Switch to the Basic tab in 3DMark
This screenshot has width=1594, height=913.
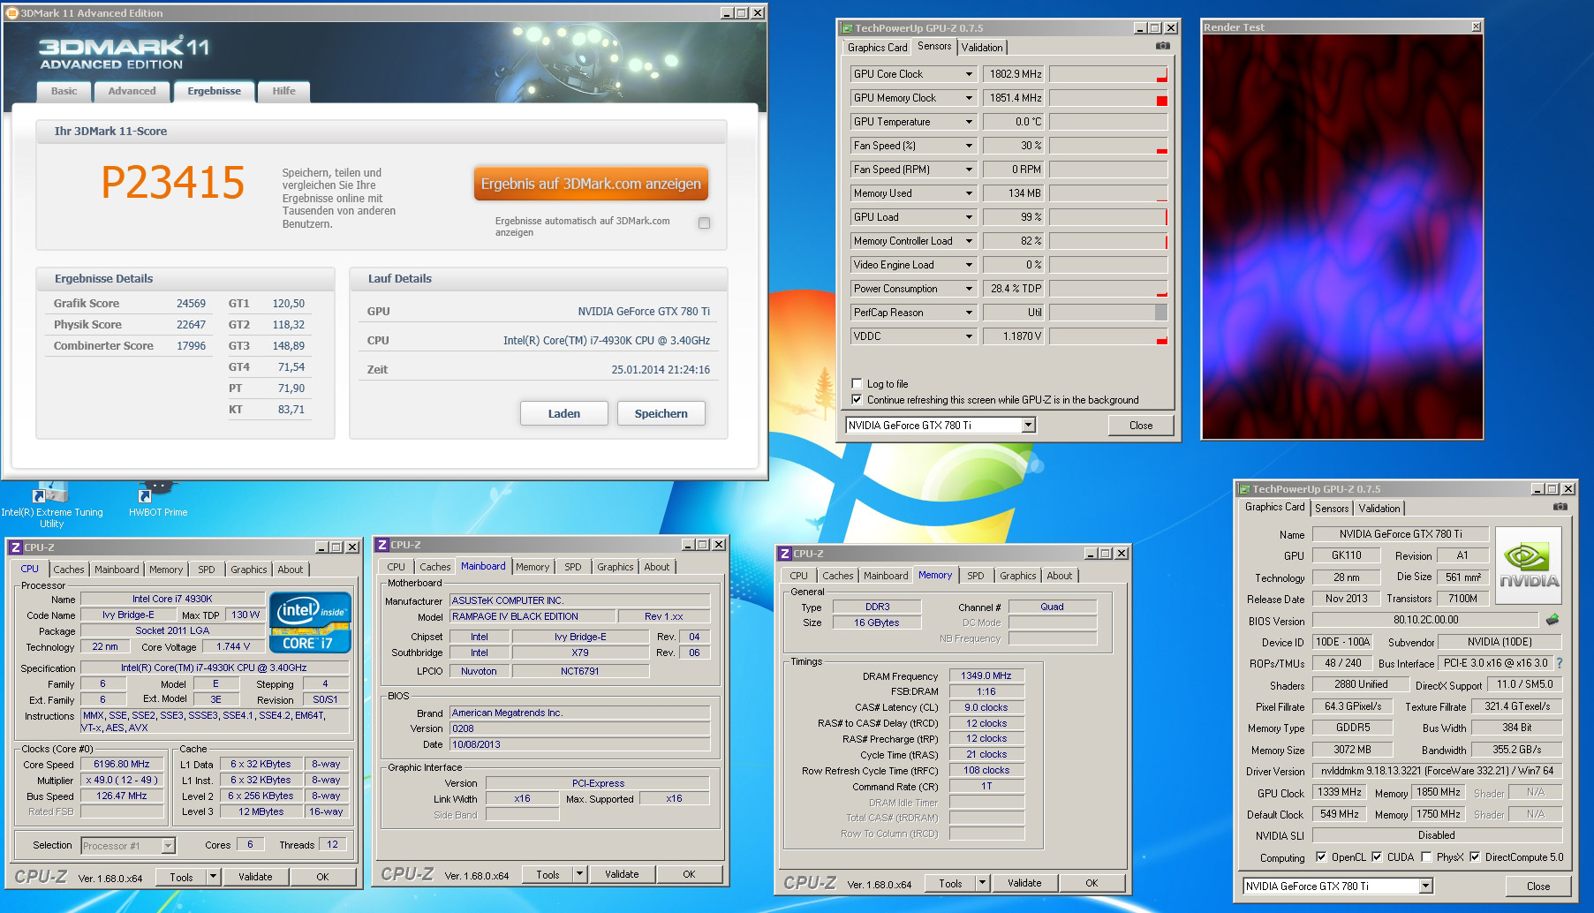[x=64, y=91]
